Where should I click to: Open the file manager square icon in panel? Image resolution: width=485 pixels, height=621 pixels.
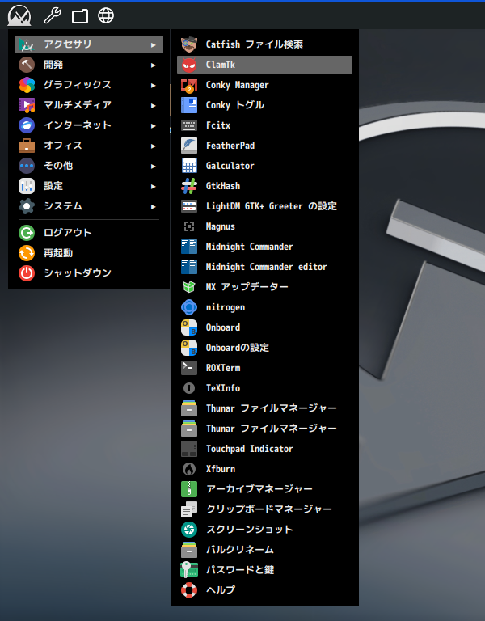pyautogui.click(x=80, y=16)
